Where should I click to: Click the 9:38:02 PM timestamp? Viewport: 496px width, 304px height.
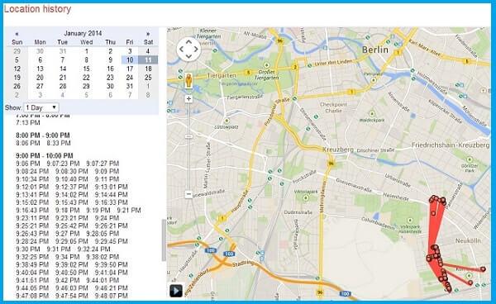point(103,257)
